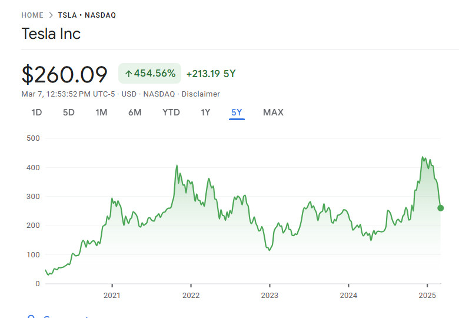Image resolution: width=459 pixels, height=318 pixels.
Task: Select the YTD range tab
Action: (x=171, y=112)
